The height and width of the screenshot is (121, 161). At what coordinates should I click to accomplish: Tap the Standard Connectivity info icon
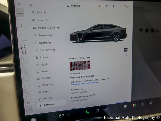tap(94, 95)
